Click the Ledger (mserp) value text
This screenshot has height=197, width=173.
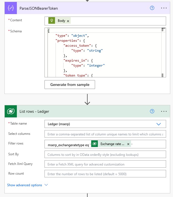click(x=59, y=124)
